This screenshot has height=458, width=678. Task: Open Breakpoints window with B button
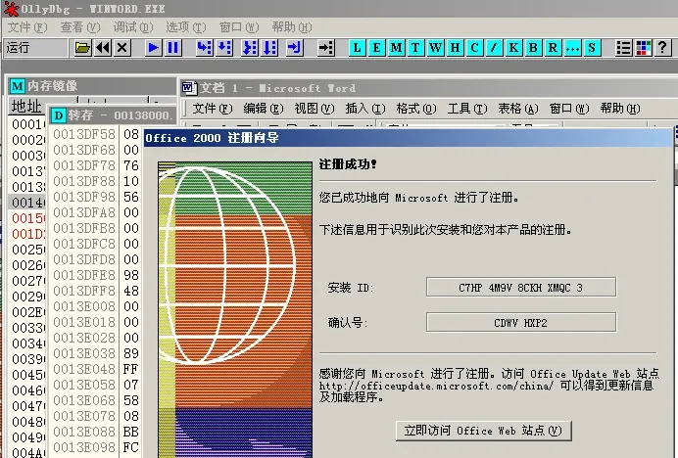coord(533,48)
